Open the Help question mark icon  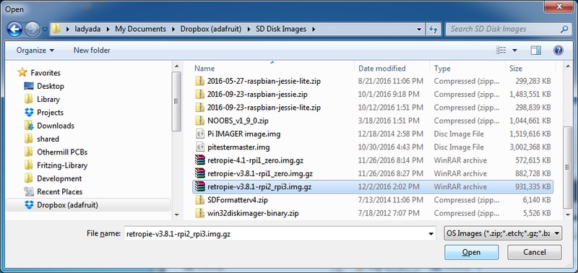click(558, 50)
